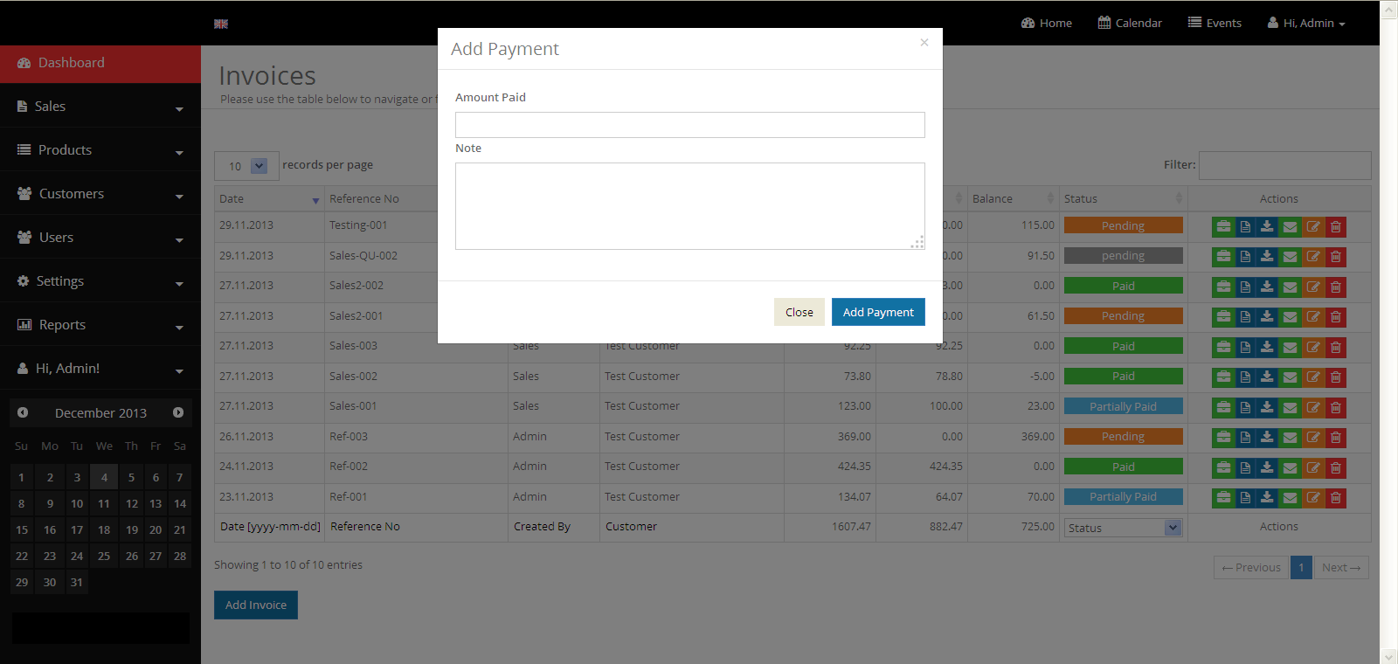The width and height of the screenshot is (1398, 664).
Task: Delete the Sales-001 invoice using trash icon
Action: coord(1336,407)
